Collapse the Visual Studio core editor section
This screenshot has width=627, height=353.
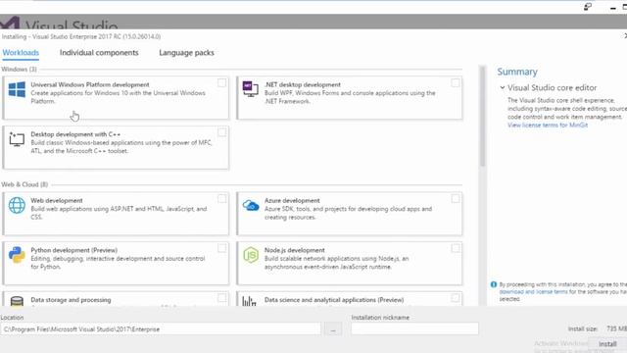pyautogui.click(x=503, y=87)
